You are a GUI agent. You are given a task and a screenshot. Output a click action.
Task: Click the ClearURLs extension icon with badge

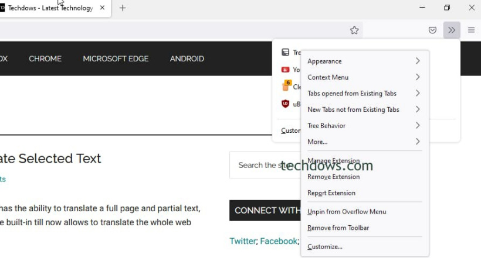tap(286, 85)
